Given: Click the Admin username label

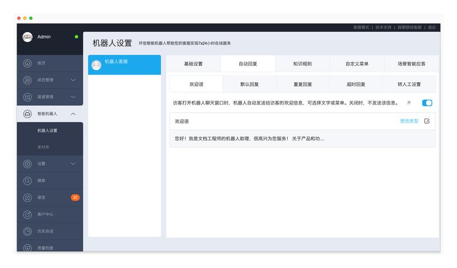Looking at the screenshot, I should coord(44,36).
